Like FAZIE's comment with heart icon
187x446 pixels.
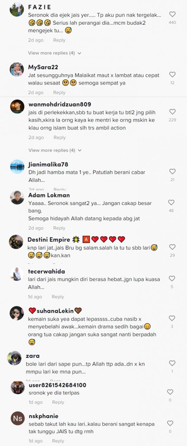(172, 14)
